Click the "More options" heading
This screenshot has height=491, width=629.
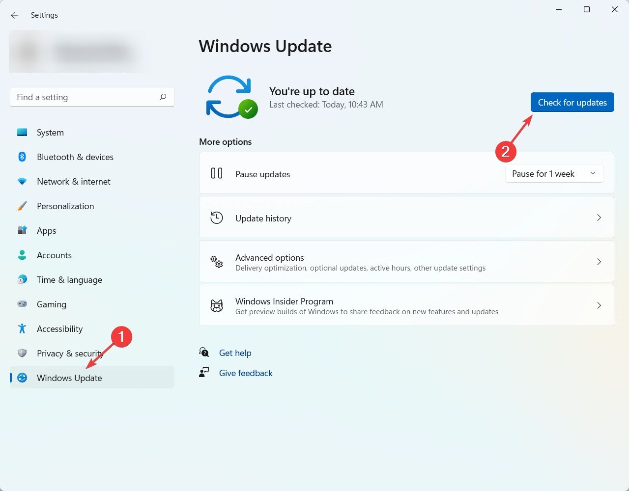[x=225, y=142]
